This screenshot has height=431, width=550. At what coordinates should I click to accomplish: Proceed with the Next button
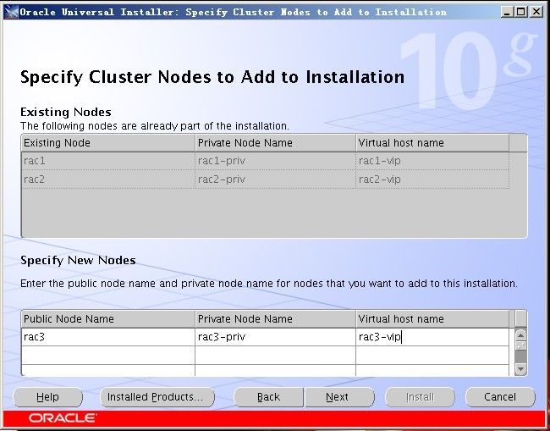(x=339, y=397)
